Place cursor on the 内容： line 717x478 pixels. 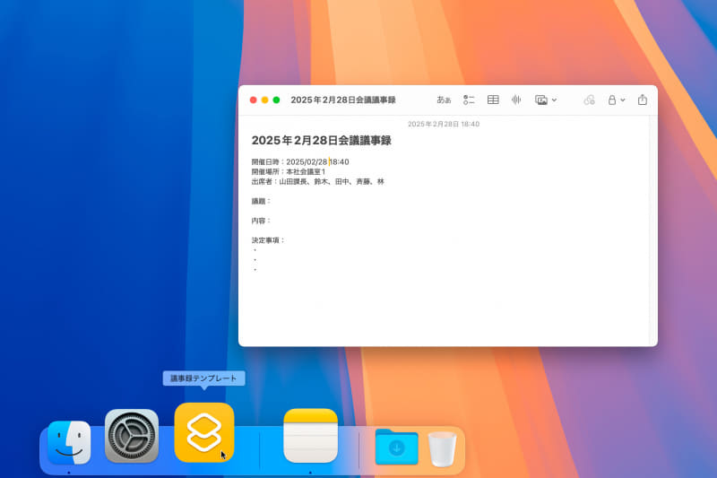[x=261, y=221]
